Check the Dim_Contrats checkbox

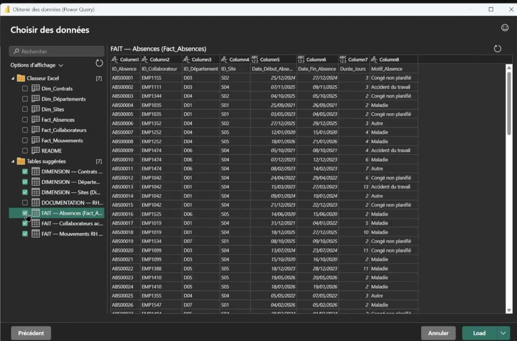coord(25,88)
